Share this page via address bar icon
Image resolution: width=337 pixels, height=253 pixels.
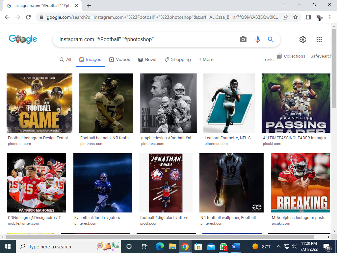(285, 17)
